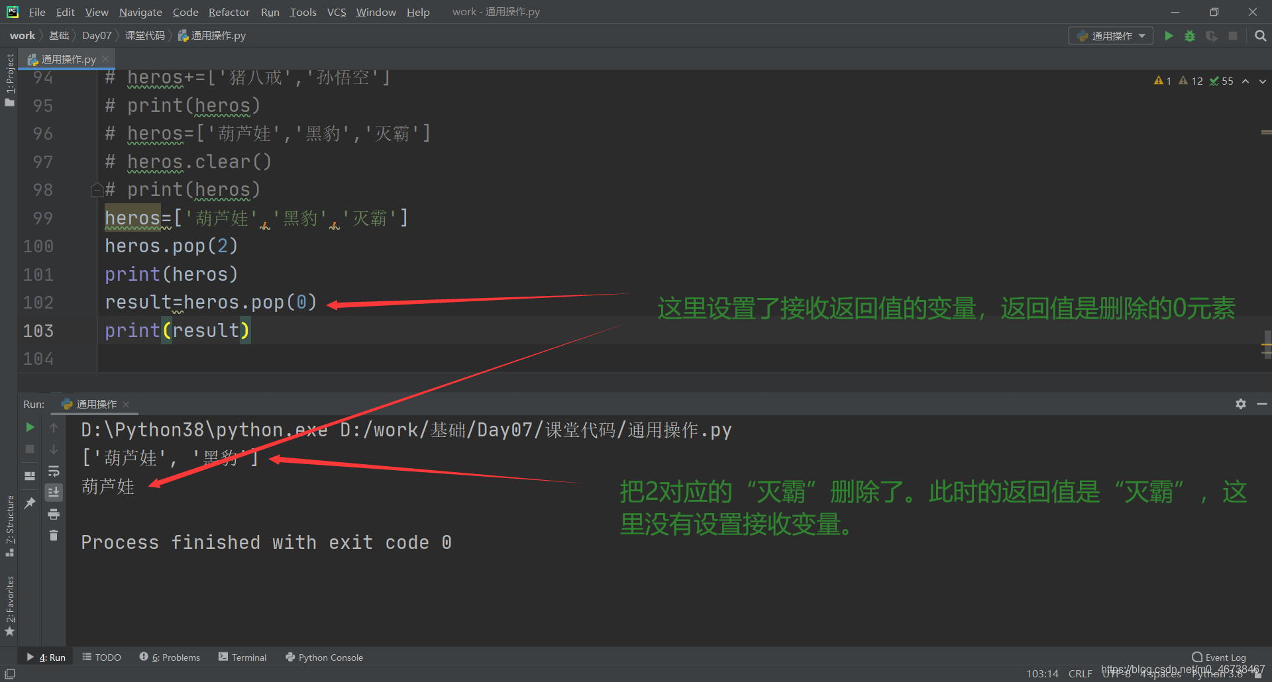Open the Navigate menu

click(x=140, y=12)
